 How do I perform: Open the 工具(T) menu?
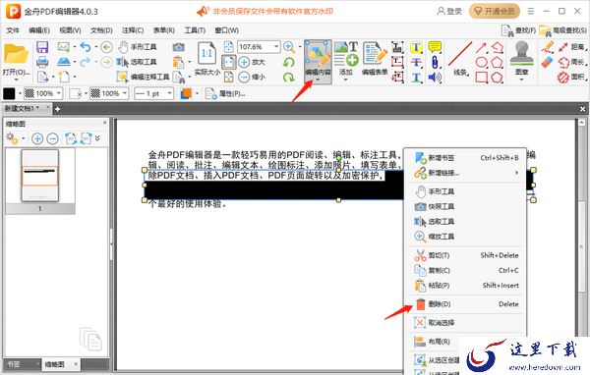(195, 30)
